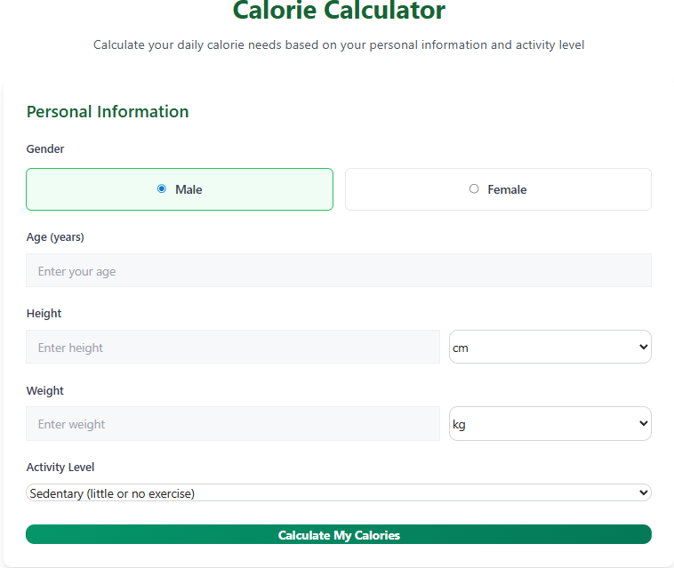
Task: Open the kg weight unit dropdown
Action: point(550,424)
